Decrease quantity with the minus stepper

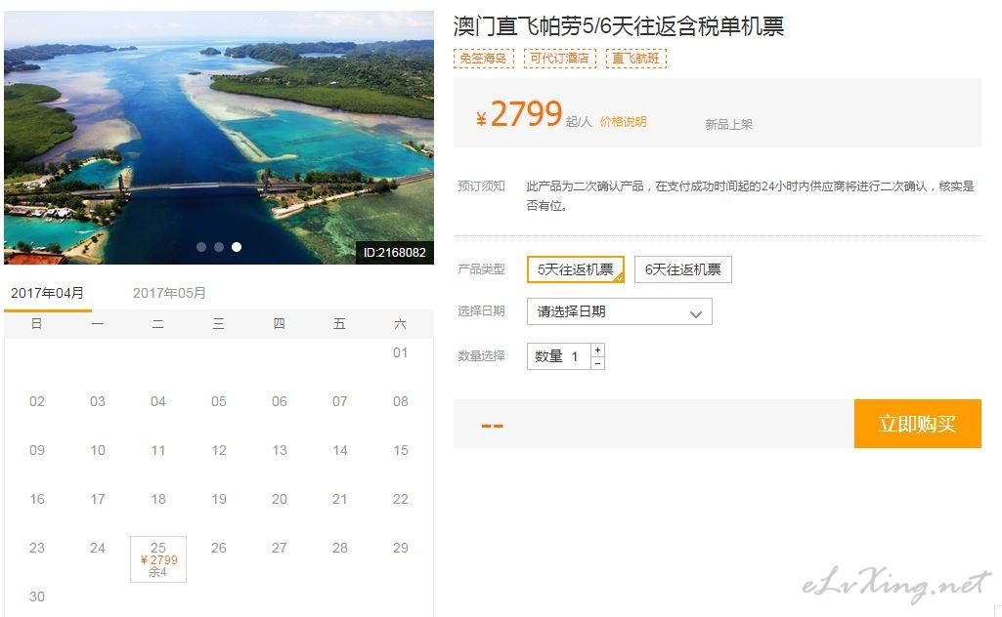597,363
